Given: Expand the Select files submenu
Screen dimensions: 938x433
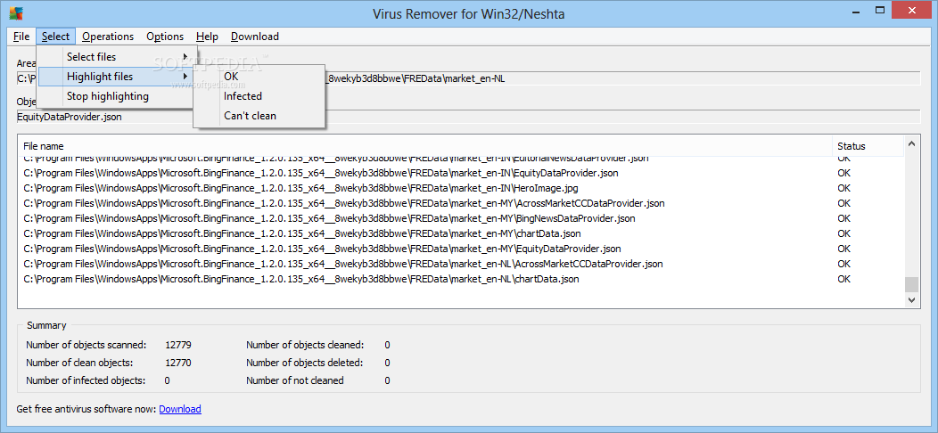Looking at the screenshot, I should [x=115, y=57].
